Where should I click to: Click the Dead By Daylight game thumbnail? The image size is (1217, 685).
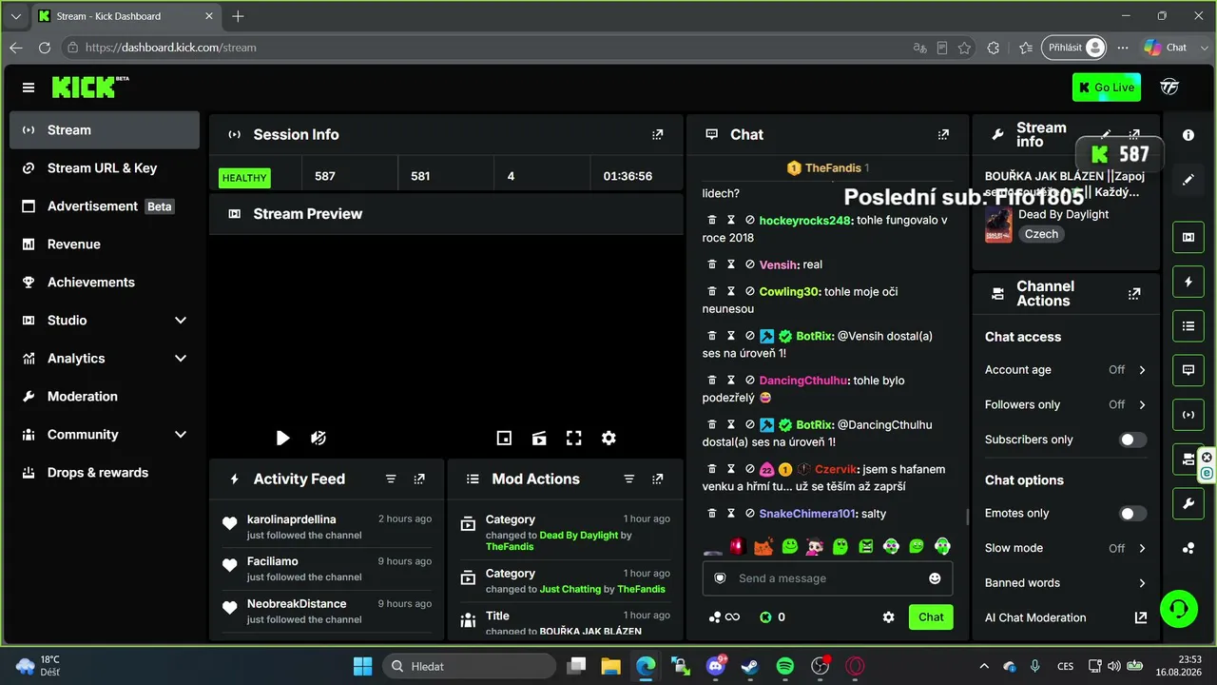click(x=998, y=225)
